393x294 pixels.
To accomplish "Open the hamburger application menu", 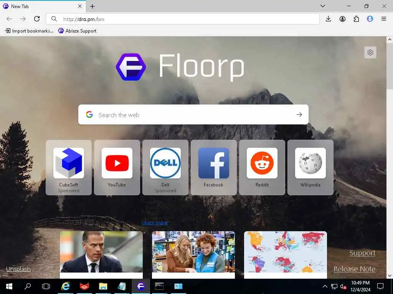I will pyautogui.click(x=384, y=19).
